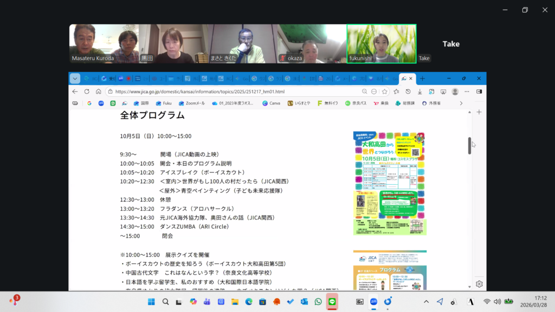This screenshot has height=312, width=555.
Task: Expand the bookmarks bar overflow chevron
Action: [x=461, y=103]
